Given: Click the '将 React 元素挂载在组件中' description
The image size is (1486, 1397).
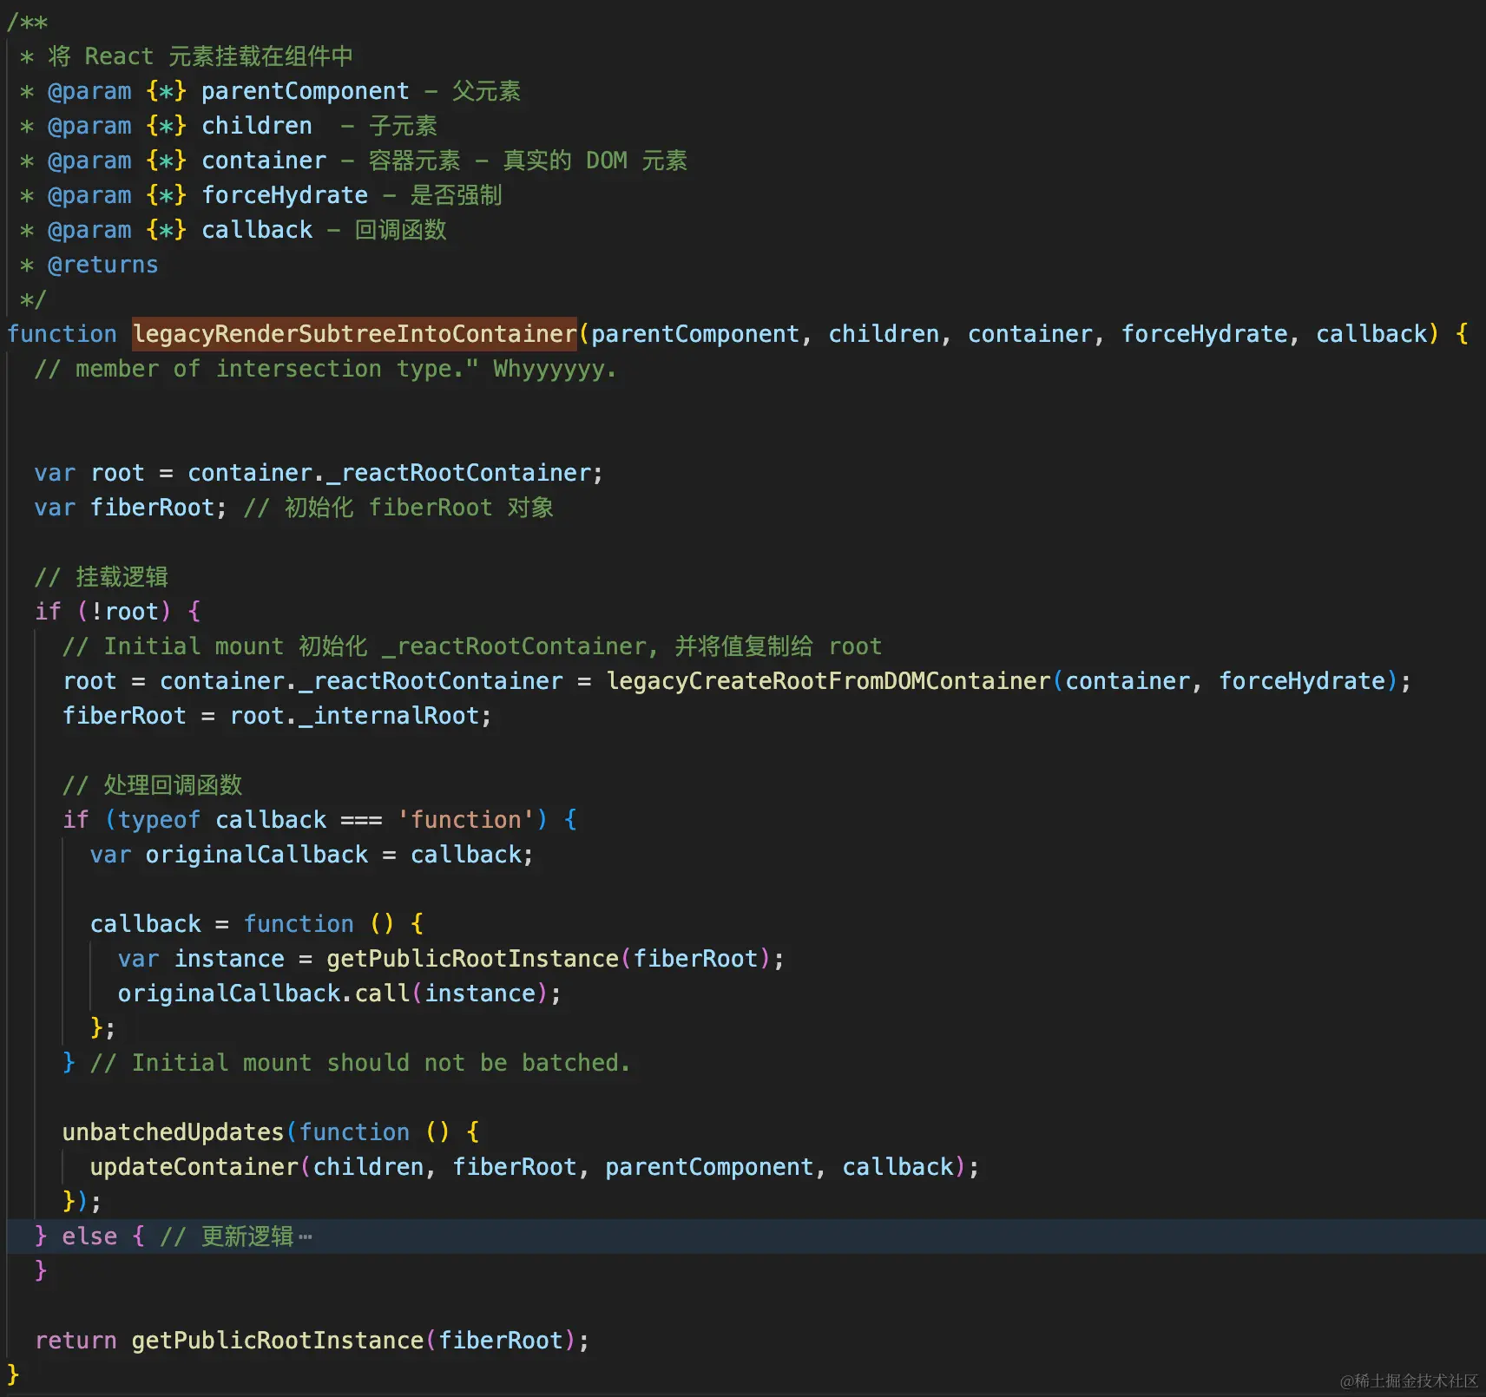Looking at the screenshot, I should coord(201,56).
